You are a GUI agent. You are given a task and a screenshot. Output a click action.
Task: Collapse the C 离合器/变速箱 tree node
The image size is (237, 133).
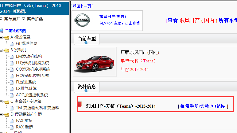(x=1, y=102)
